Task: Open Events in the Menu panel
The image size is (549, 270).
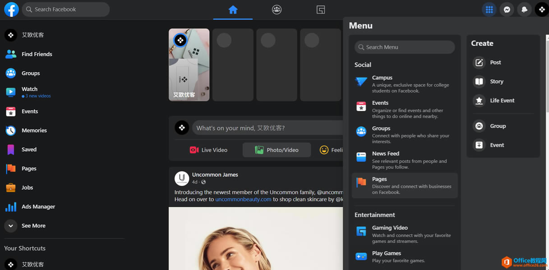Action: (405, 110)
